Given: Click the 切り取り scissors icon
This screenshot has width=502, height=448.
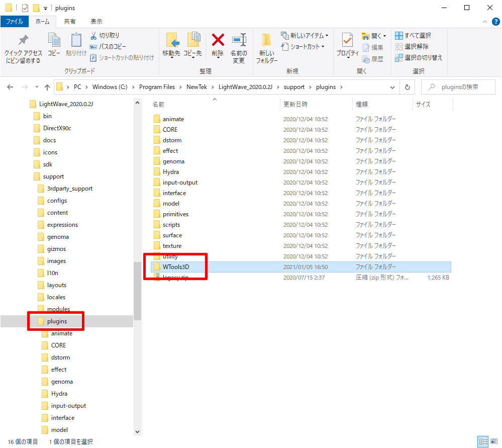Looking at the screenshot, I should pos(93,36).
